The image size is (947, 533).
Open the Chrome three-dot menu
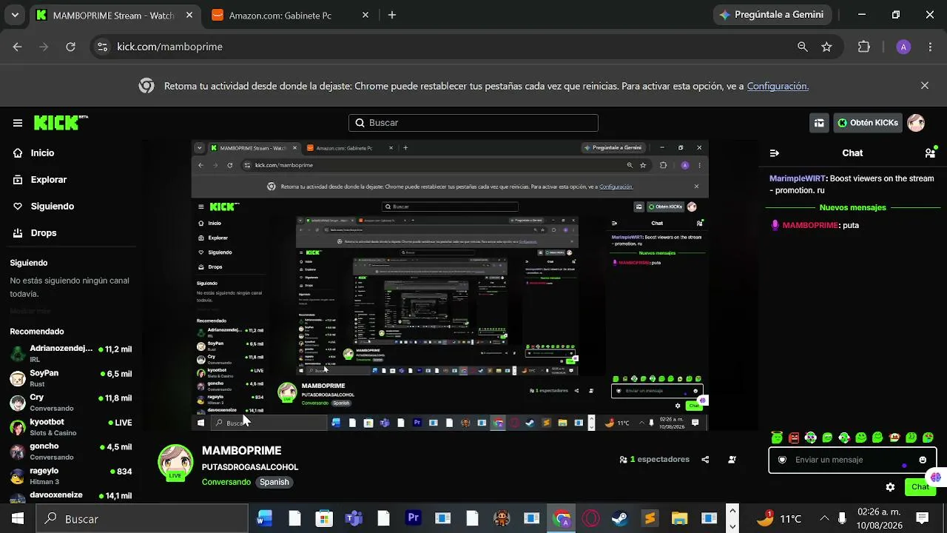pos(930,47)
